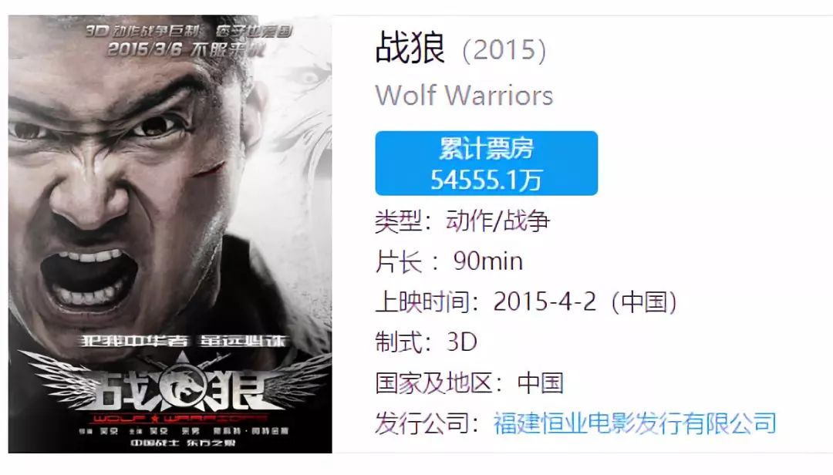Click the 3D format value
The width and height of the screenshot is (833, 475).
point(462,342)
